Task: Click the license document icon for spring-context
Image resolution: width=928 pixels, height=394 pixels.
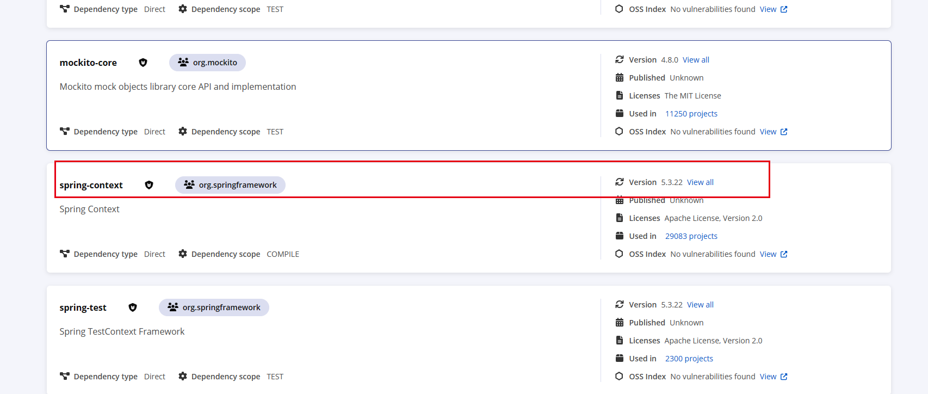Action: [619, 218]
